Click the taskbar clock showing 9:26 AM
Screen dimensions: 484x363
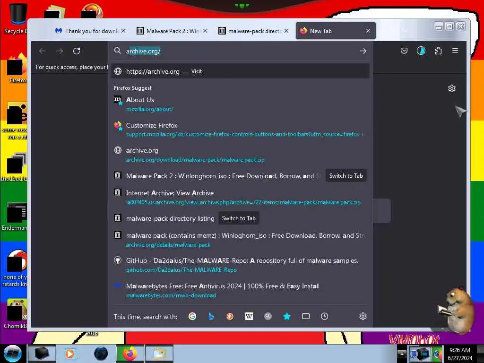coord(460,354)
